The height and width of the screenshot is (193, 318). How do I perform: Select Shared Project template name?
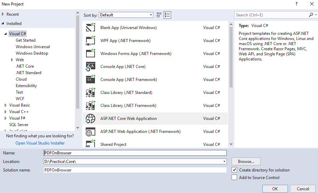tap(113, 144)
